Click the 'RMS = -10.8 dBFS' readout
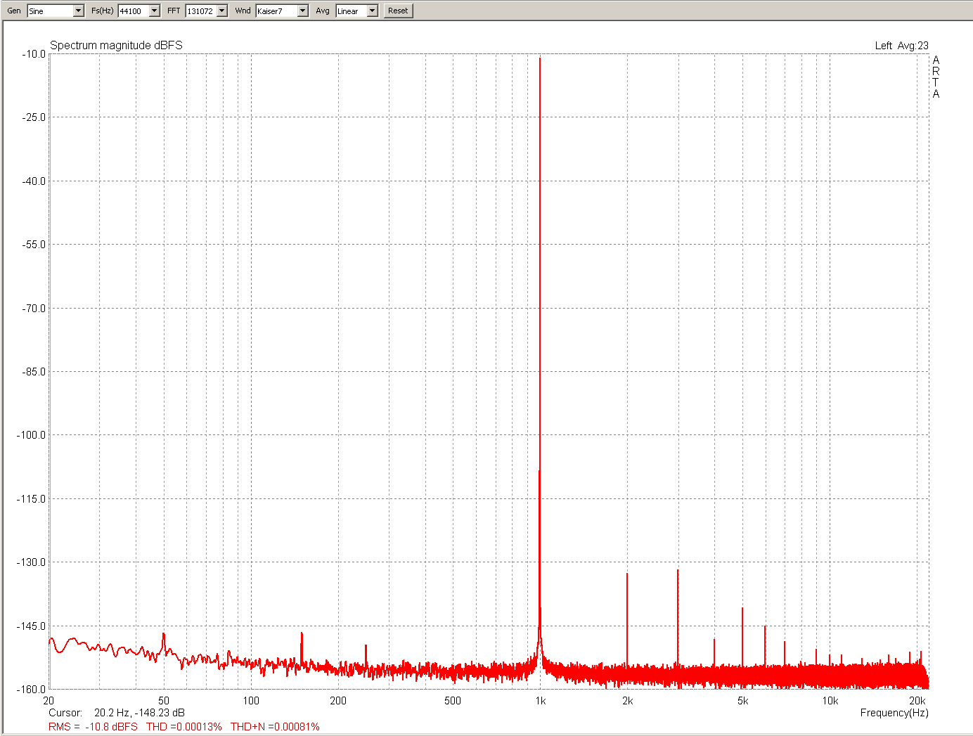The height and width of the screenshot is (736, 973). (x=93, y=727)
